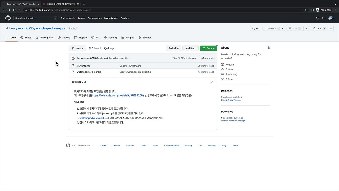Viewport: 339px width, 191px height.
Task: Open the main branch selector
Action: (x=78, y=48)
